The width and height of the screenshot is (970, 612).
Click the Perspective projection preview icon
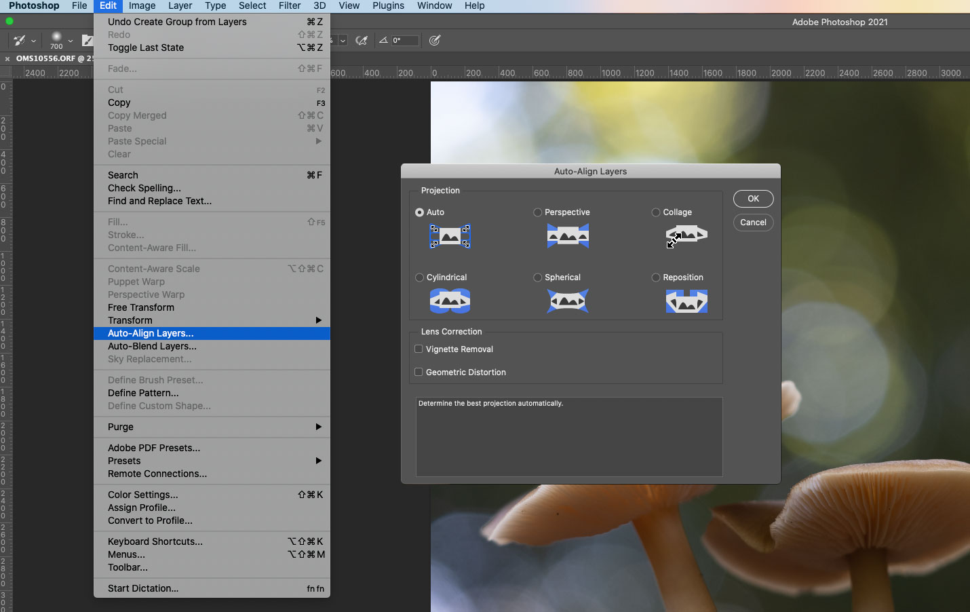pos(568,236)
